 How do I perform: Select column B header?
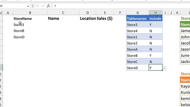[30, 12]
